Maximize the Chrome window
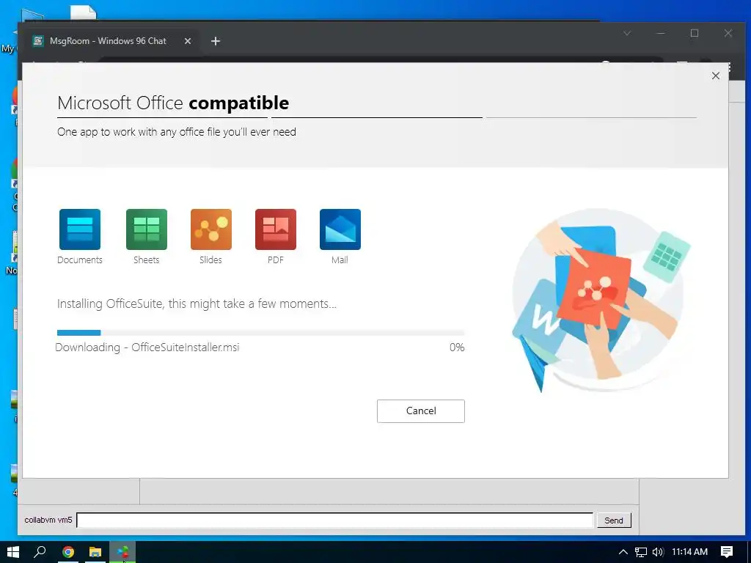 pos(695,33)
